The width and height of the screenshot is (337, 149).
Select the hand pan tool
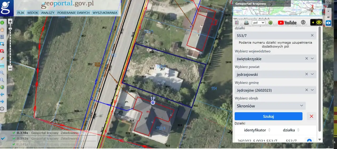click(2, 30)
